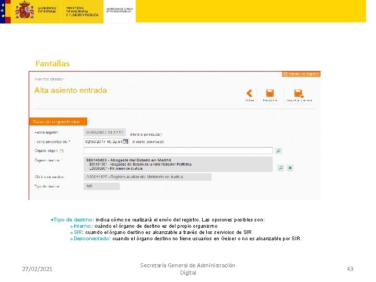Click 'Secretaría General de Administración Digital' footer
Image resolution: width=376 pixels, height=282 pixels.
click(x=188, y=269)
